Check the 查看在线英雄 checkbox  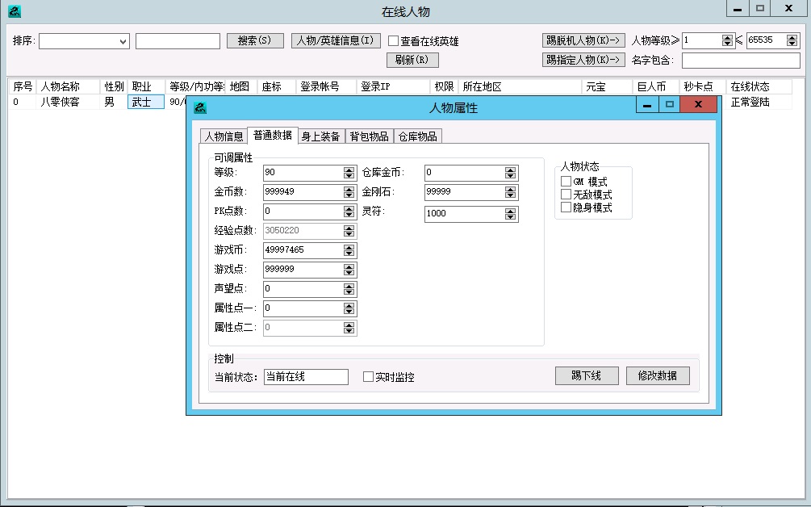tap(393, 41)
